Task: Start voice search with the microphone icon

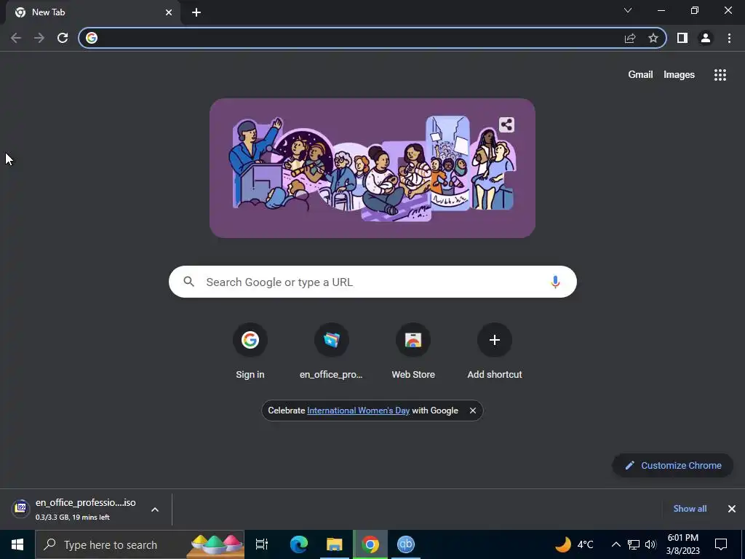Action: coord(555,282)
